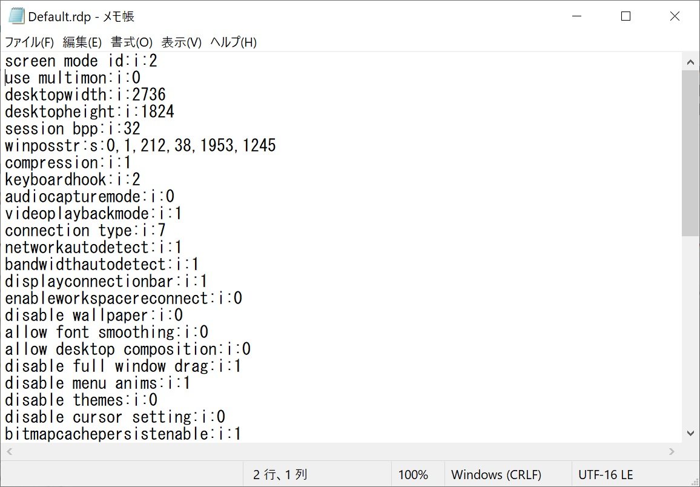Click the line 'compression:i:1'
This screenshot has height=487, width=700.
click(x=68, y=162)
